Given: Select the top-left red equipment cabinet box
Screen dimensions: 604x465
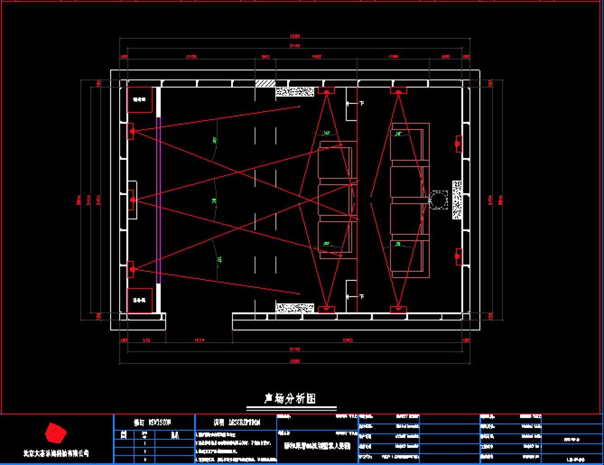Looking at the screenshot, I should click(x=139, y=100).
